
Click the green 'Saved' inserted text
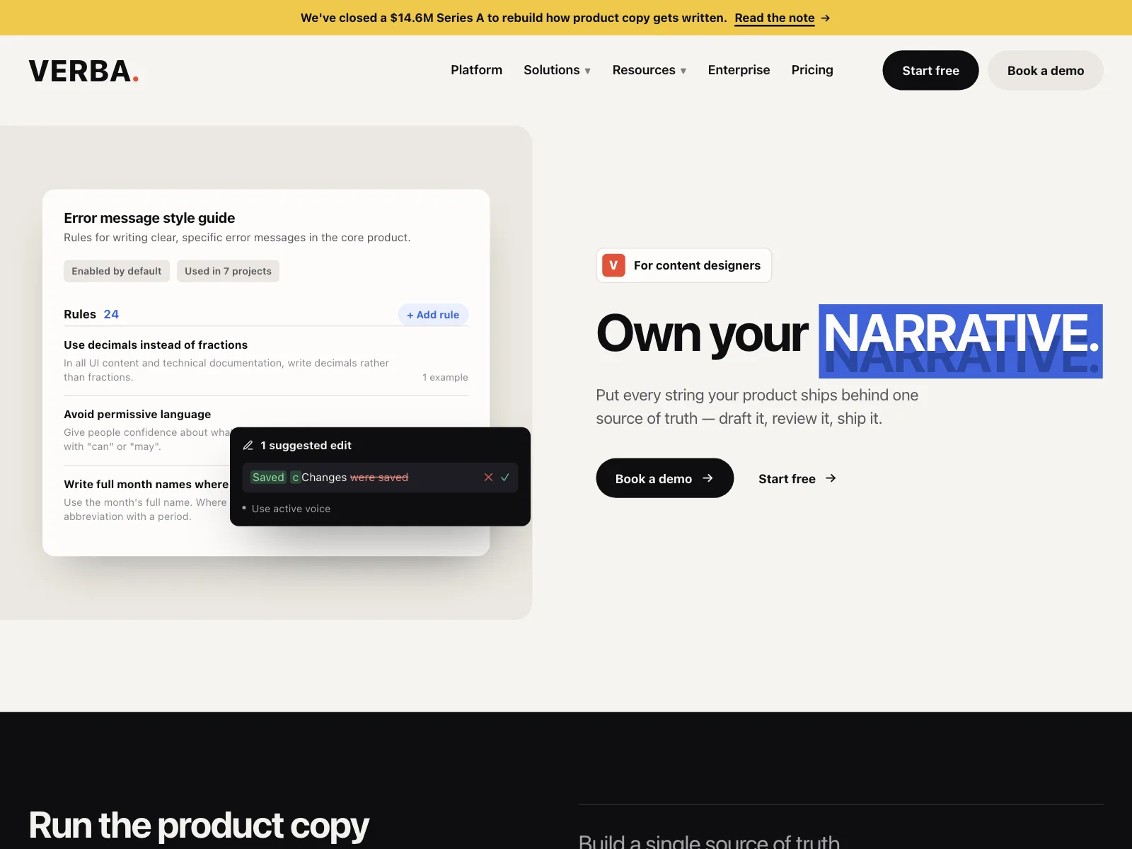268,478
